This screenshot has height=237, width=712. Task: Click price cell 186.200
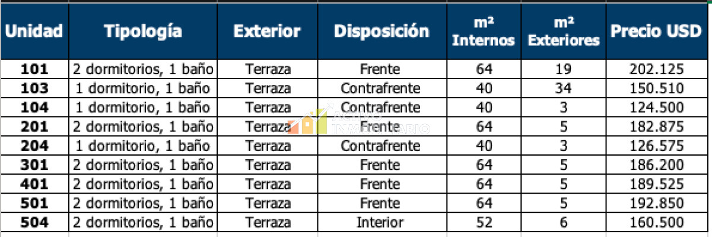click(x=656, y=165)
